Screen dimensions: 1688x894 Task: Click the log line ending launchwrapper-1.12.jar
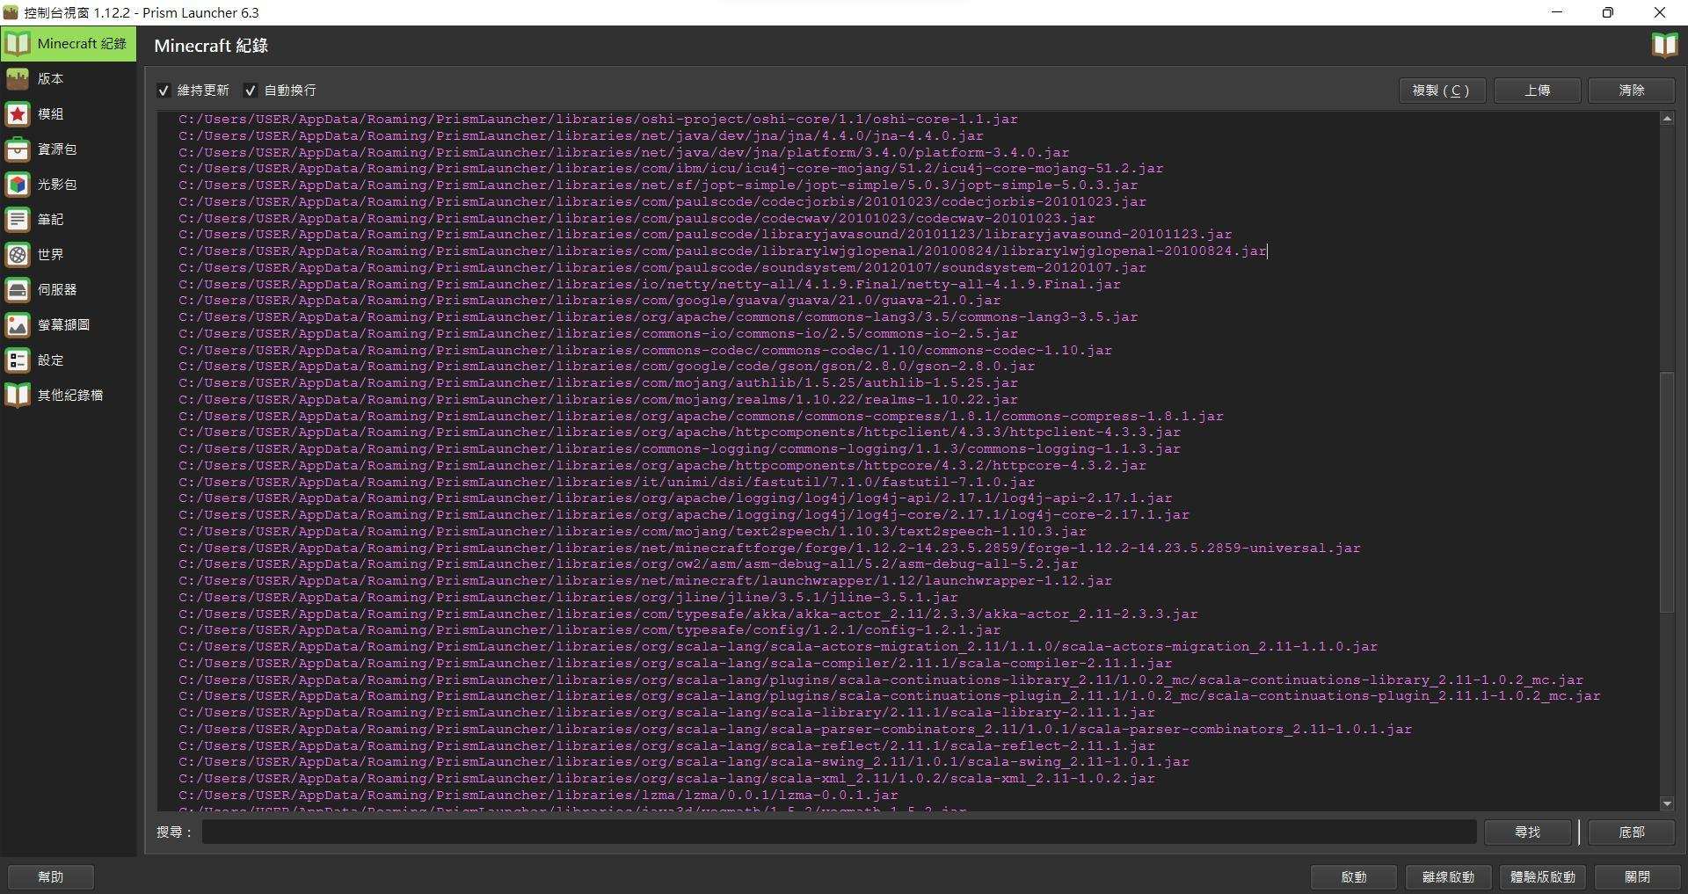(x=645, y=581)
